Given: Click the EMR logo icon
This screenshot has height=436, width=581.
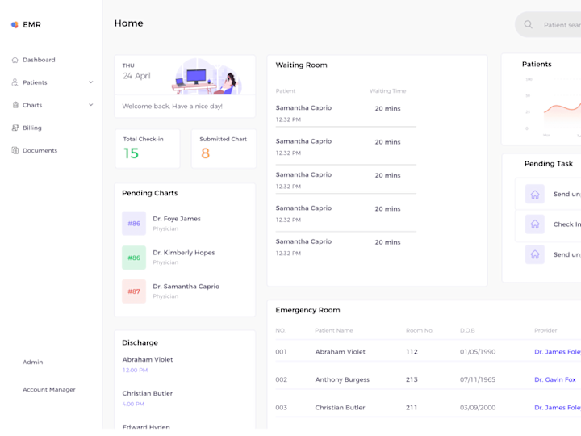Looking at the screenshot, I should point(15,25).
